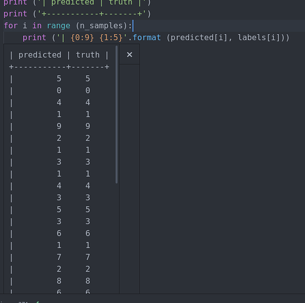This screenshot has height=303, width=305.
Task: Click the 'in' keyword of the for loop
Action: point(37,25)
